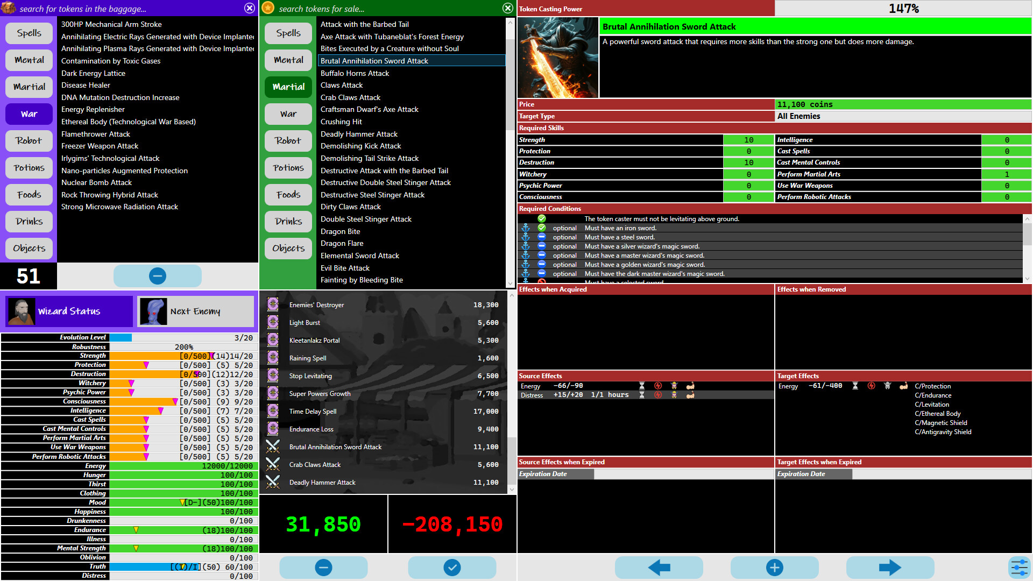Click the blue slider below the baggage list
Viewport: 1033px width, 581px height.
click(x=157, y=275)
